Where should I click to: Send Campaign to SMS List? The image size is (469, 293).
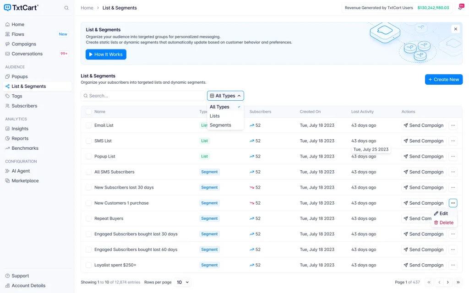click(424, 141)
